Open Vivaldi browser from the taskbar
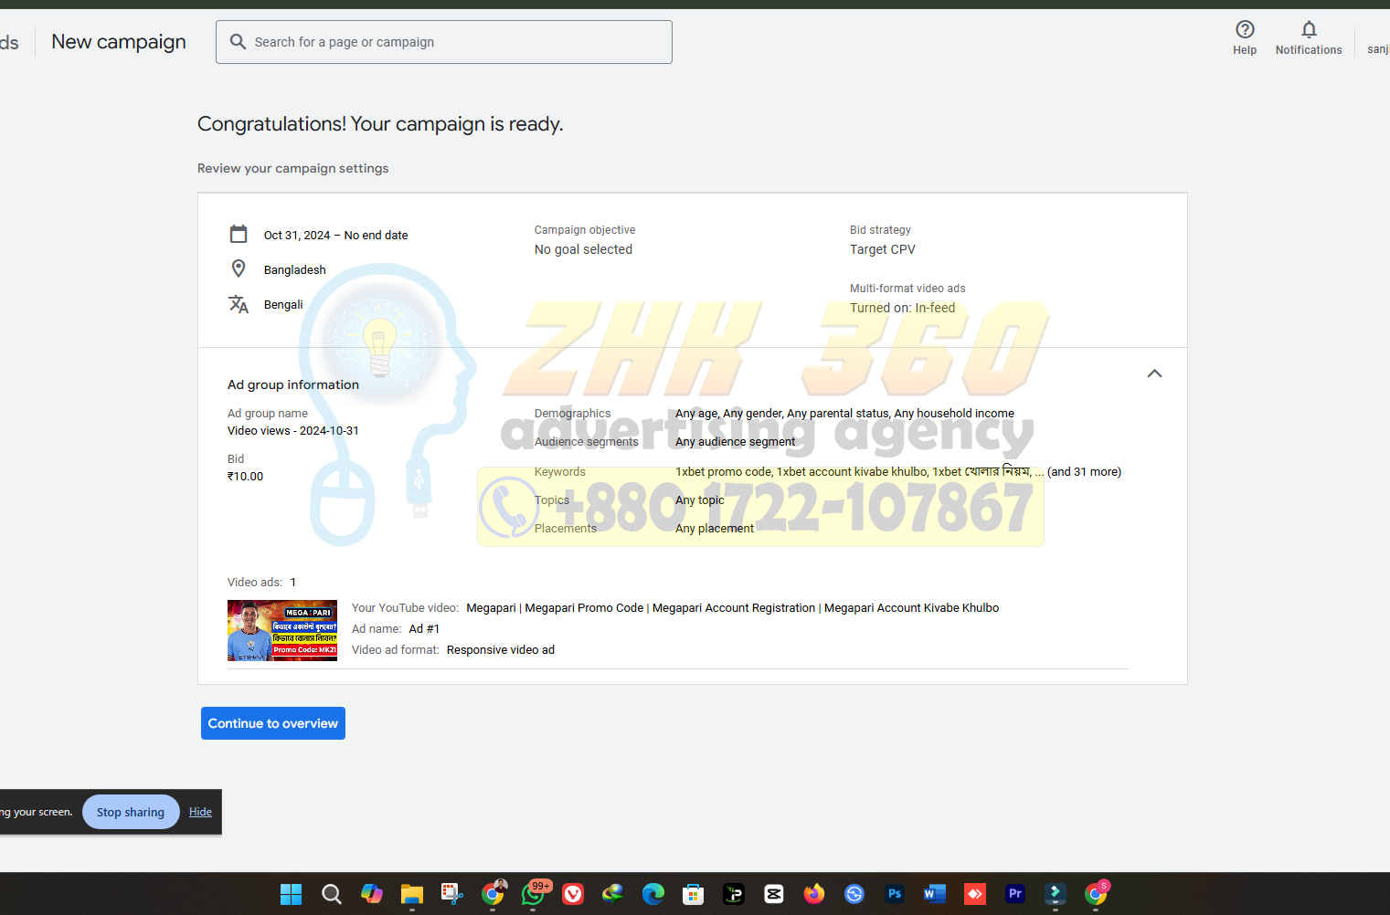This screenshot has height=915, width=1390. (573, 894)
